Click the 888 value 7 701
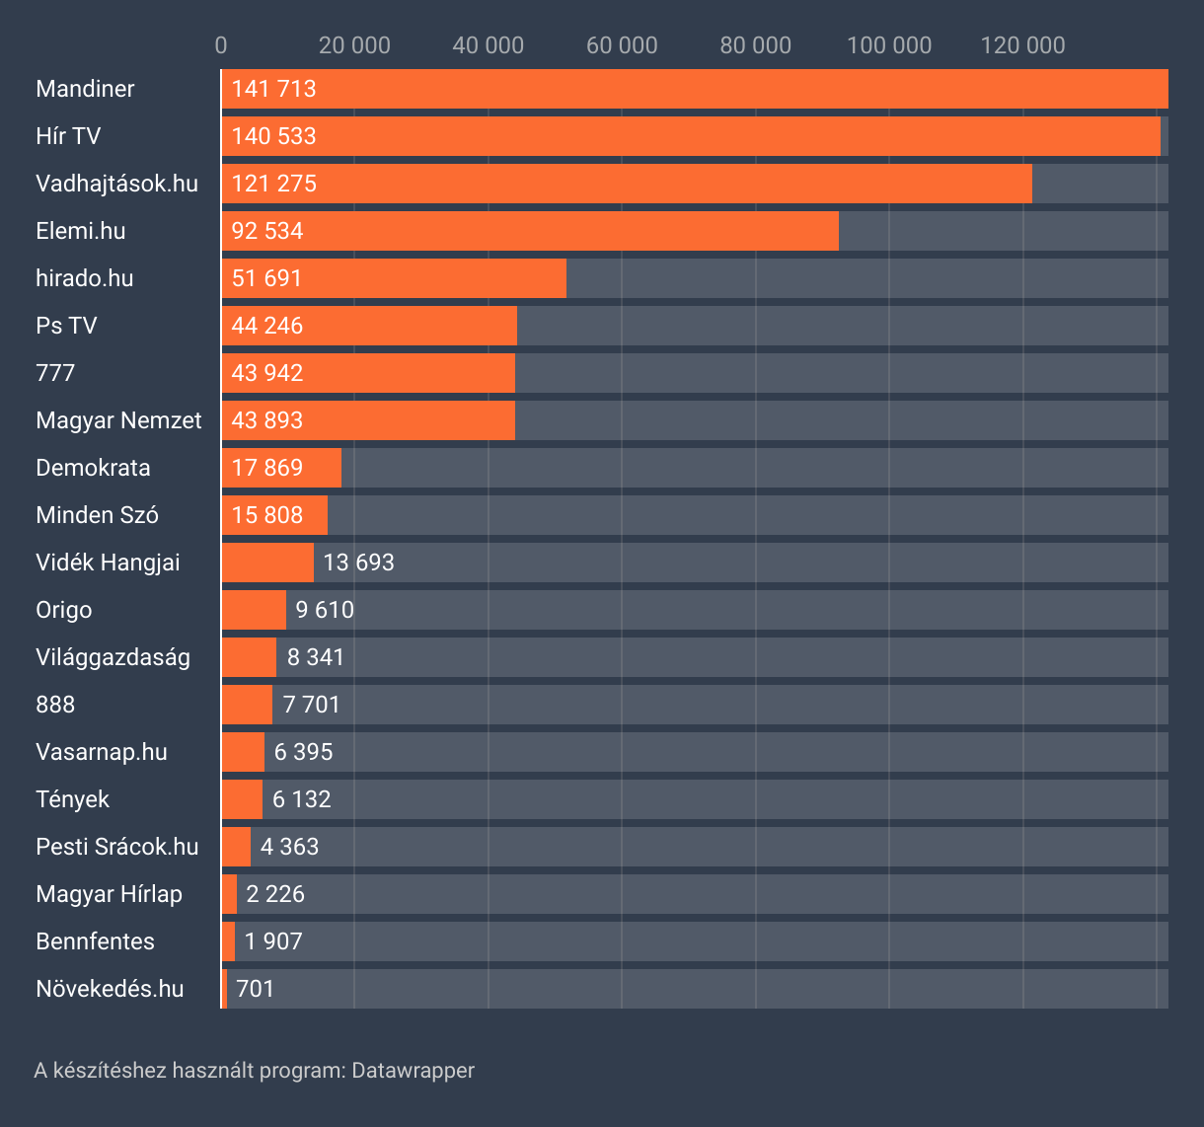The image size is (1204, 1127). (311, 705)
